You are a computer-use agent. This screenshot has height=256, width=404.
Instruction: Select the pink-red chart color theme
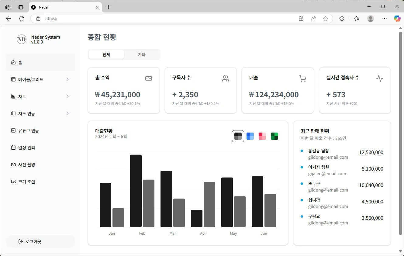(262, 136)
